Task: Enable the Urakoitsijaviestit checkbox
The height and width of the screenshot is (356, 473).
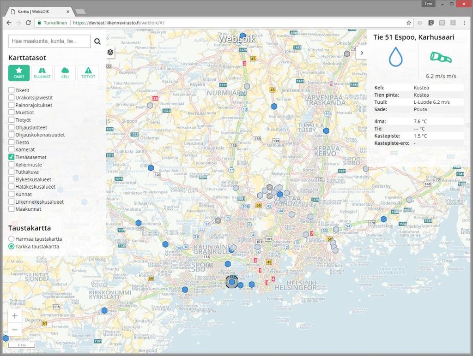Action: (x=12, y=97)
